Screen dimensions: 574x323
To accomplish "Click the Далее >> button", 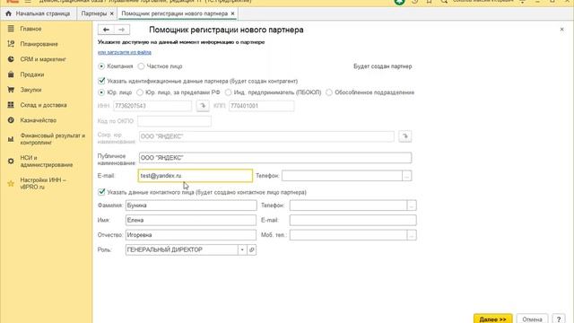I will click(x=492, y=319).
